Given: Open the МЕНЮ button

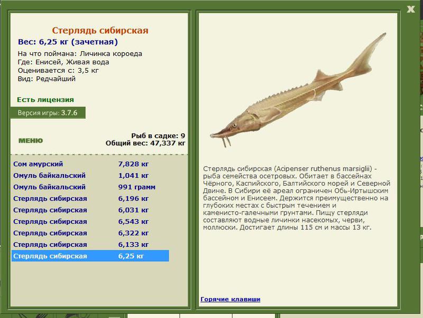Looking at the screenshot, I should 31,140.
